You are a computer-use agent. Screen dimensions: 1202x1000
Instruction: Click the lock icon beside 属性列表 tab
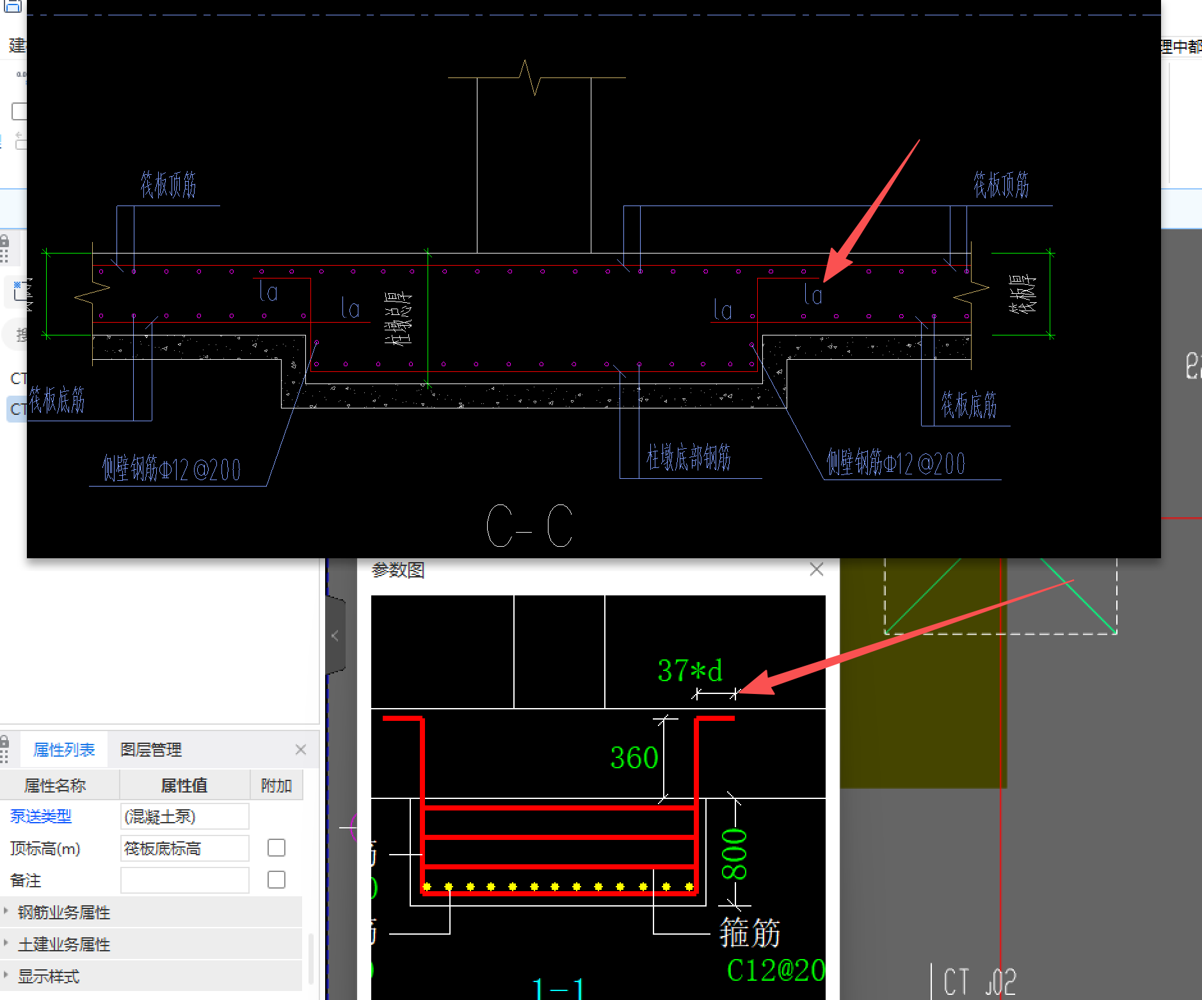tap(4, 743)
